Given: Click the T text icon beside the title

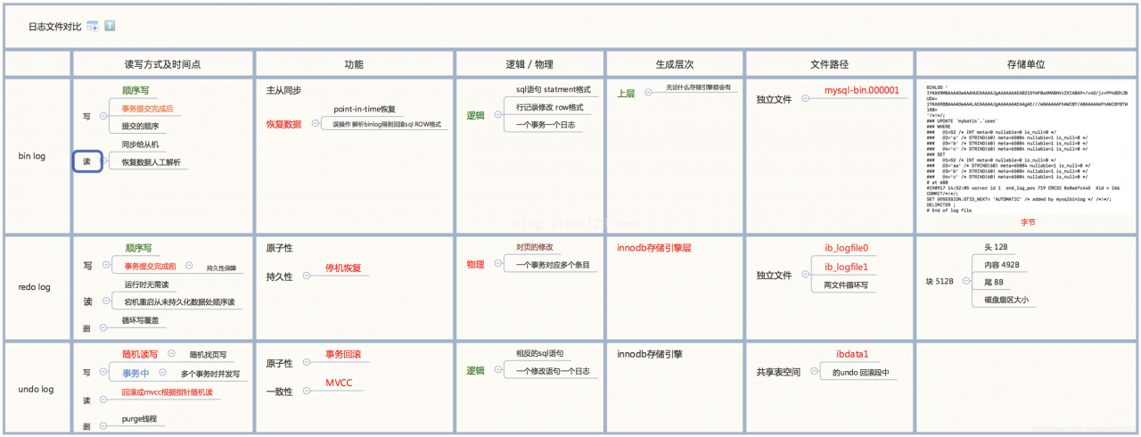Looking at the screenshot, I should point(110,27).
